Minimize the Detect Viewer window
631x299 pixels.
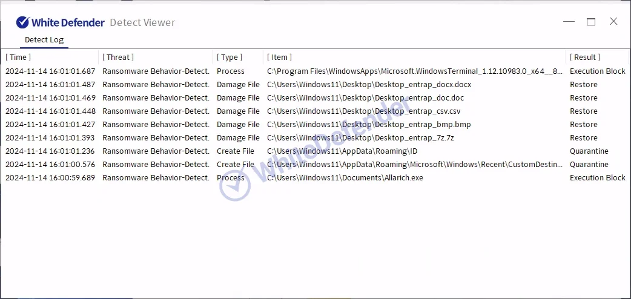569,22
